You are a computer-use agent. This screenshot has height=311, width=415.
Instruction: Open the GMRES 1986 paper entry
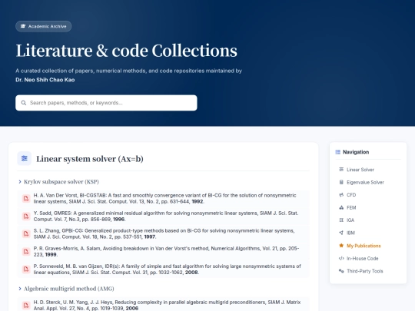[x=163, y=217]
